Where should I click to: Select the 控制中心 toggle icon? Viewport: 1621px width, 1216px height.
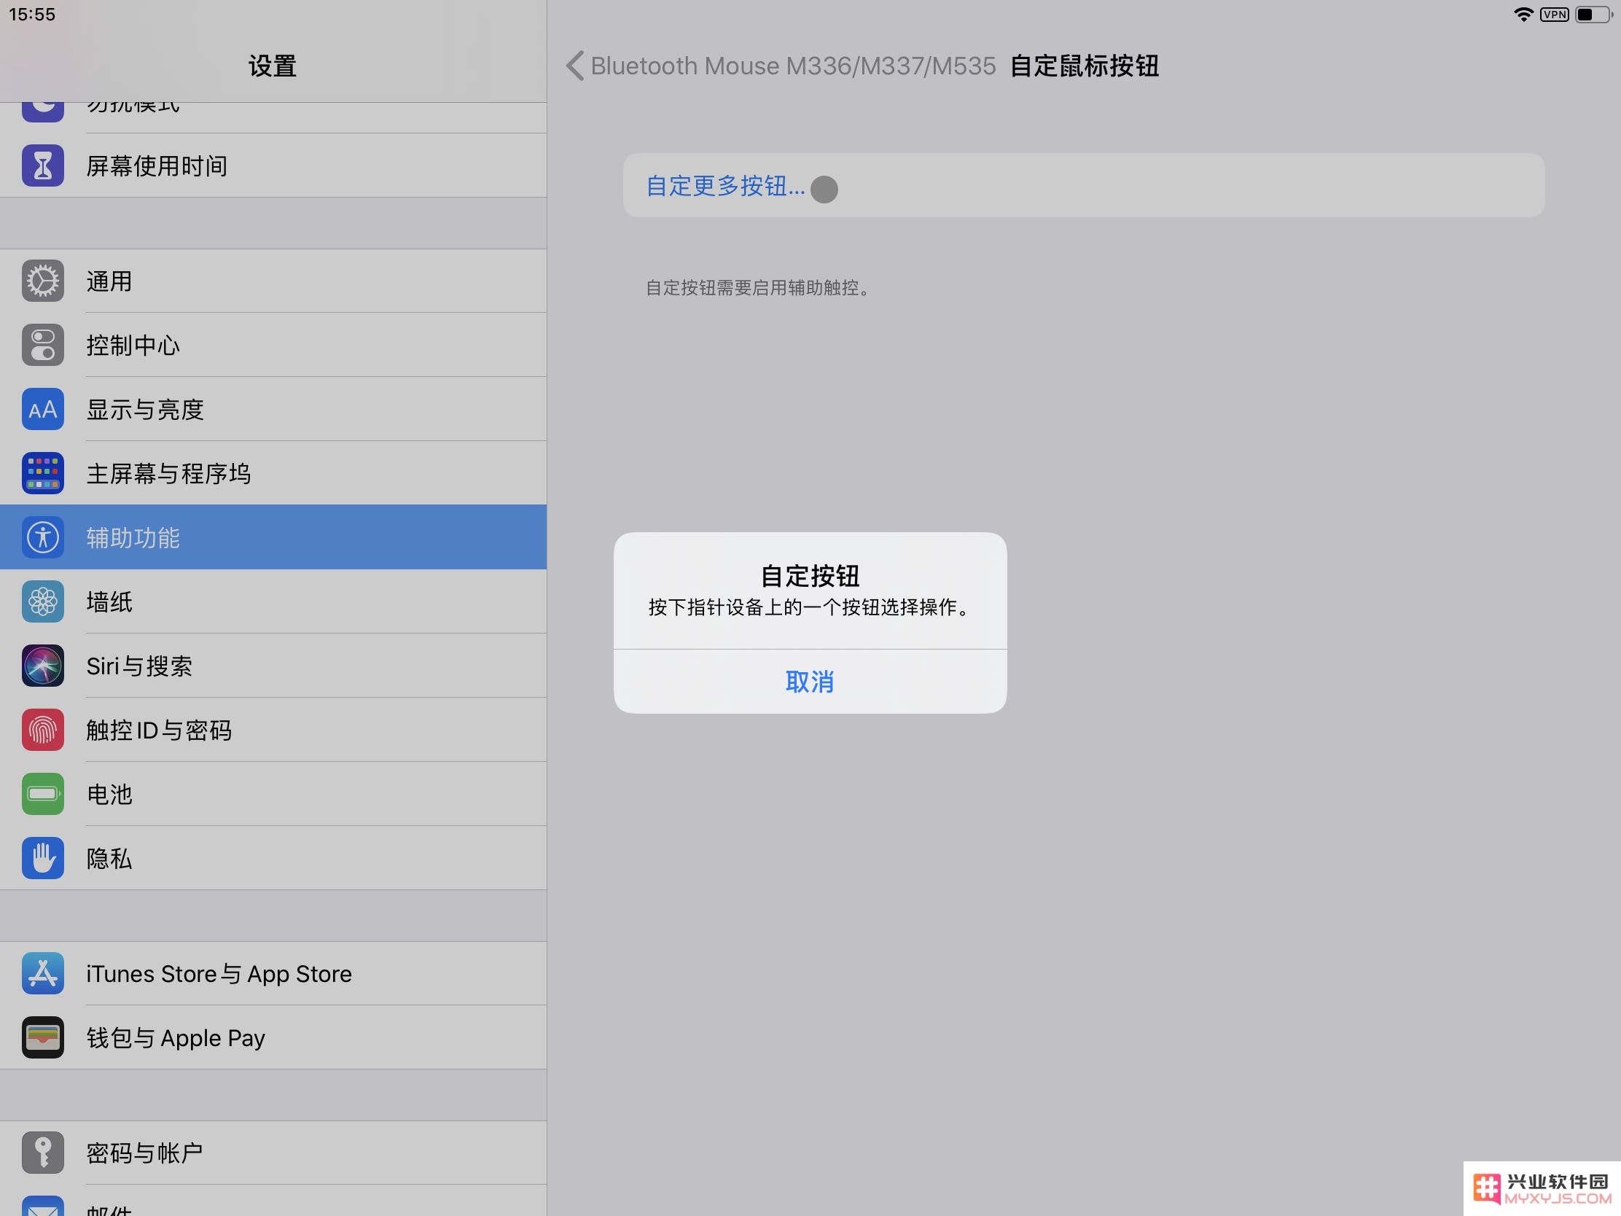pyautogui.click(x=42, y=346)
